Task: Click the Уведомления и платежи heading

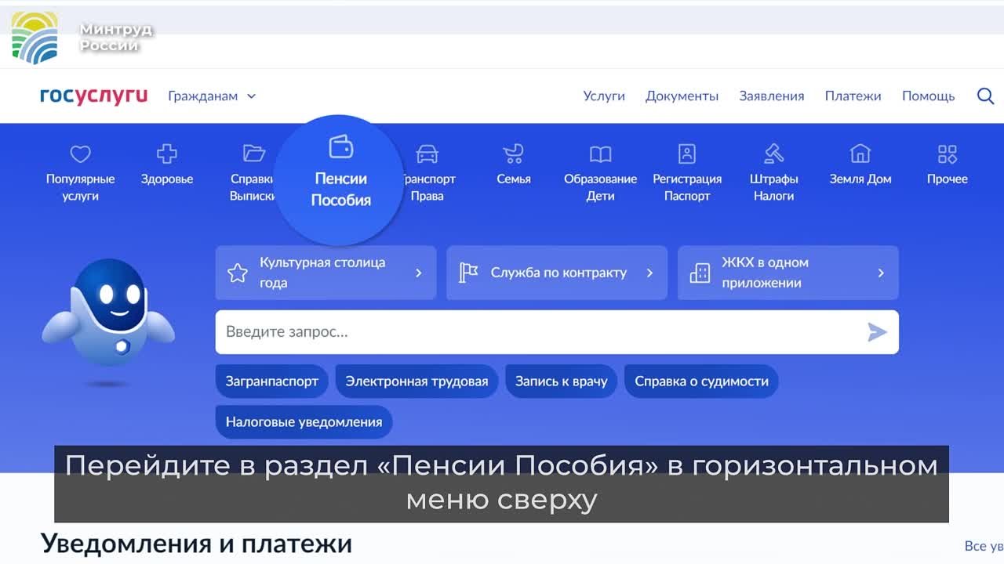Action: click(x=196, y=543)
